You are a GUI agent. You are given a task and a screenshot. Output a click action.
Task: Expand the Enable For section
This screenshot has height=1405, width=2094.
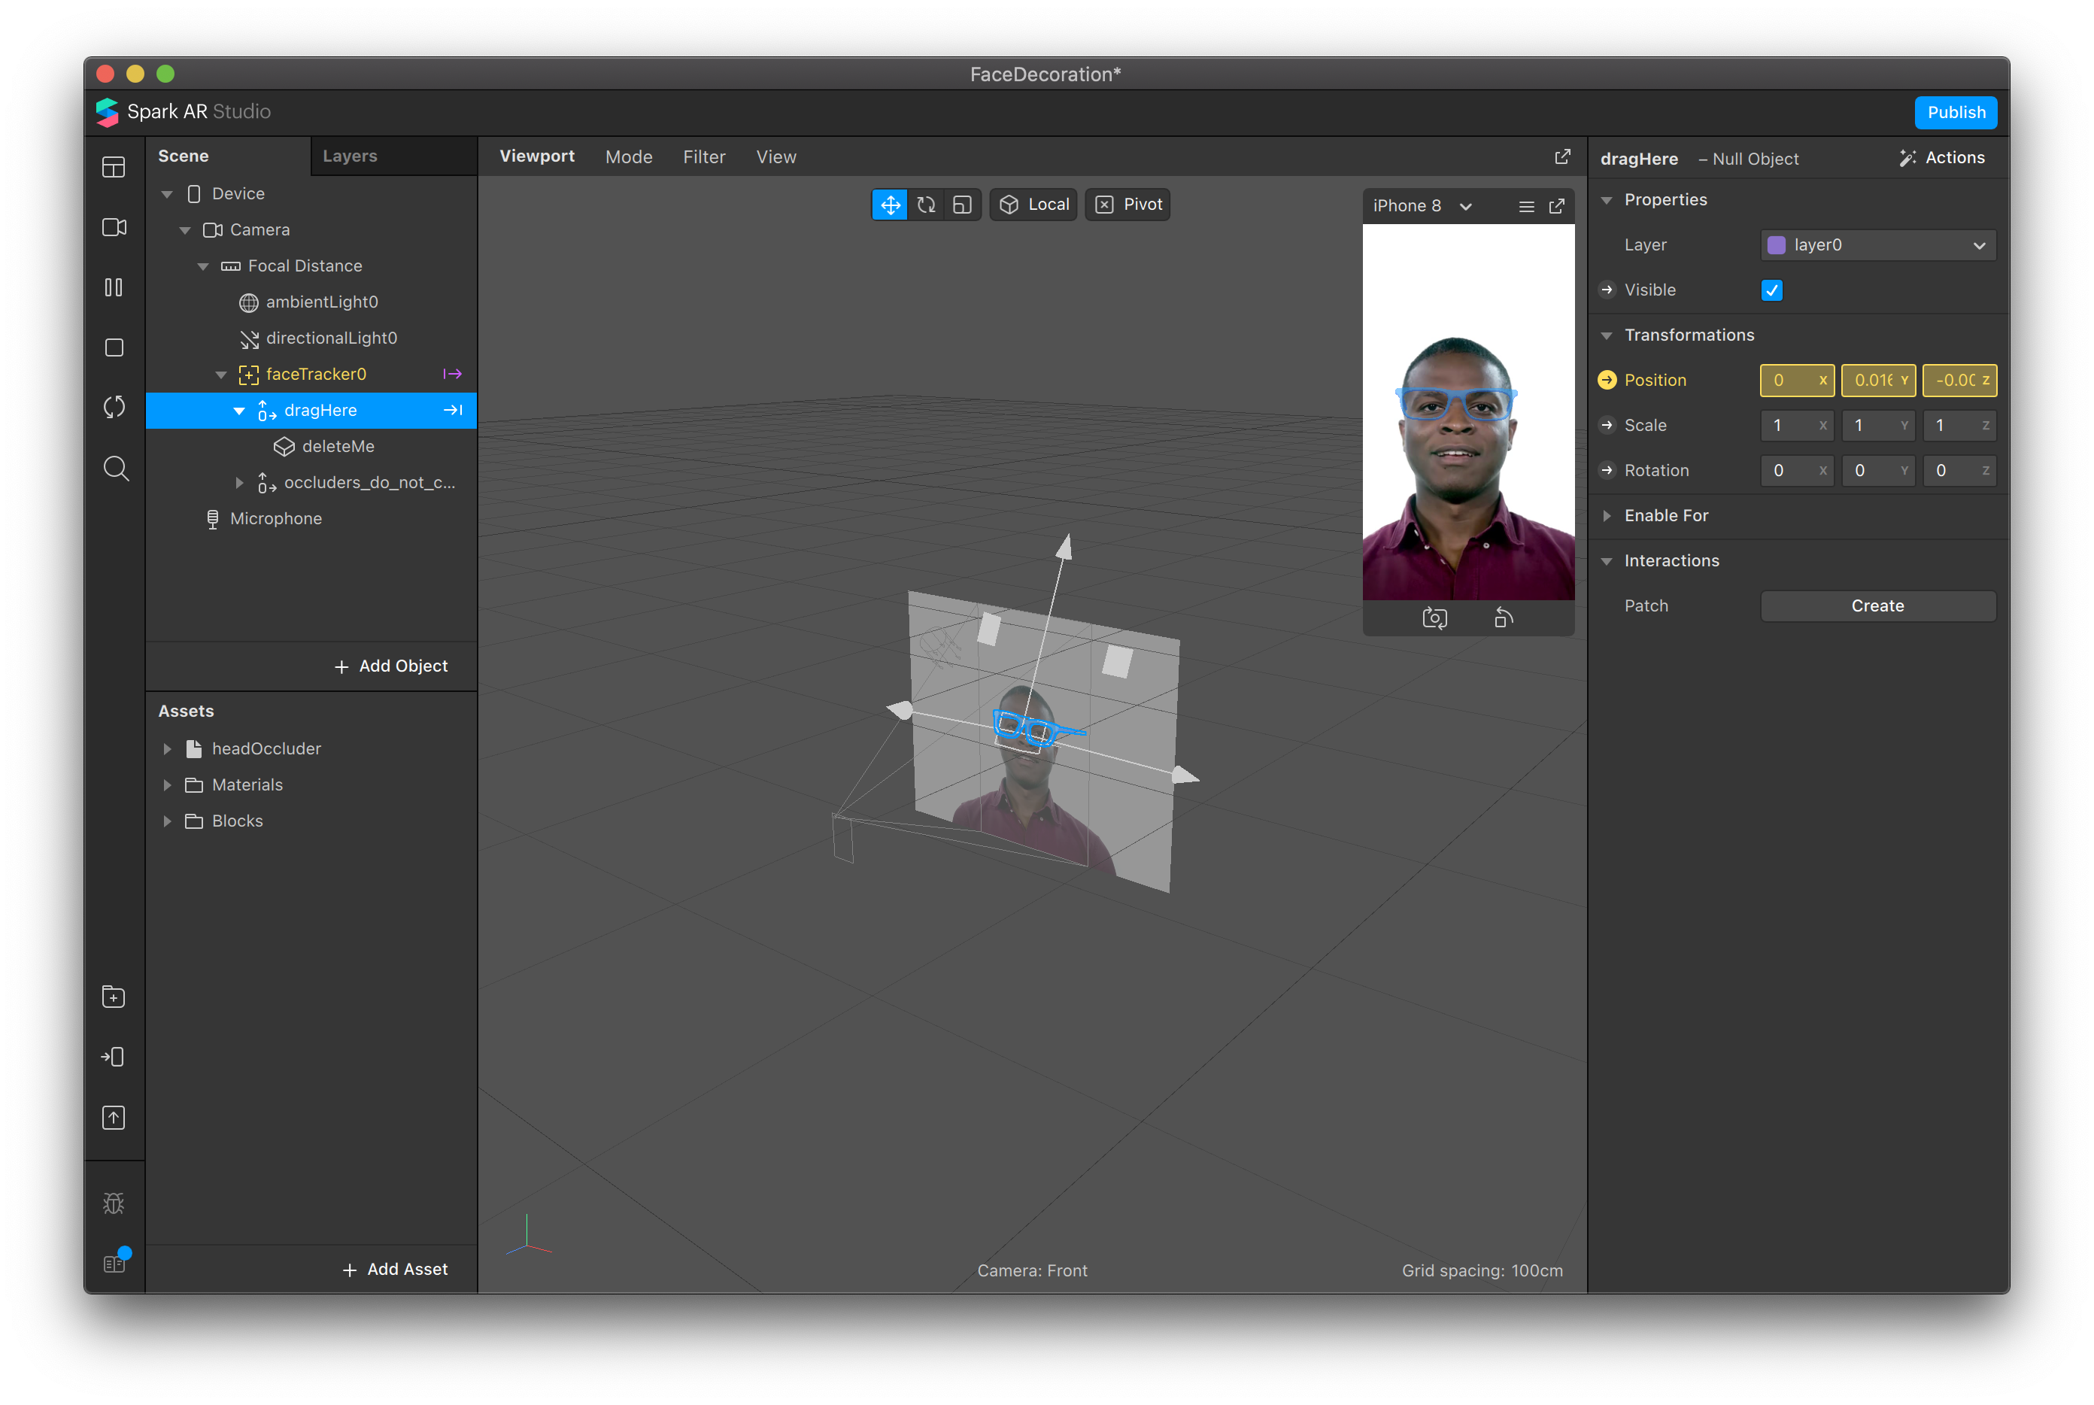(1665, 515)
